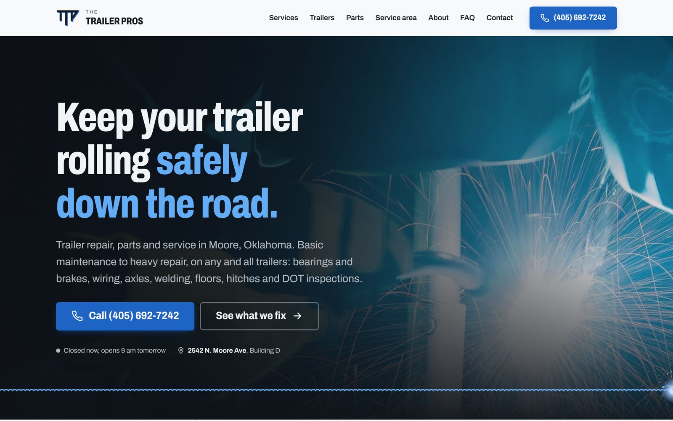Open the Parts section link
The height and width of the screenshot is (421, 673).
(355, 18)
